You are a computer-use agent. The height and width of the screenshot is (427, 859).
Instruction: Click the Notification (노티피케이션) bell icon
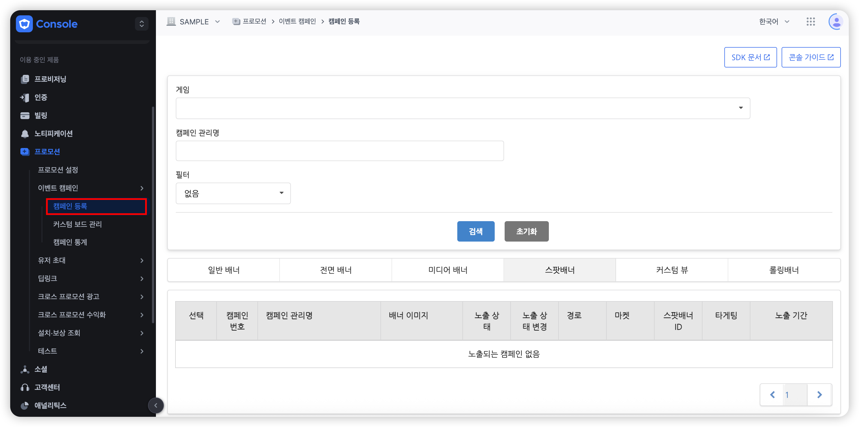coord(25,134)
